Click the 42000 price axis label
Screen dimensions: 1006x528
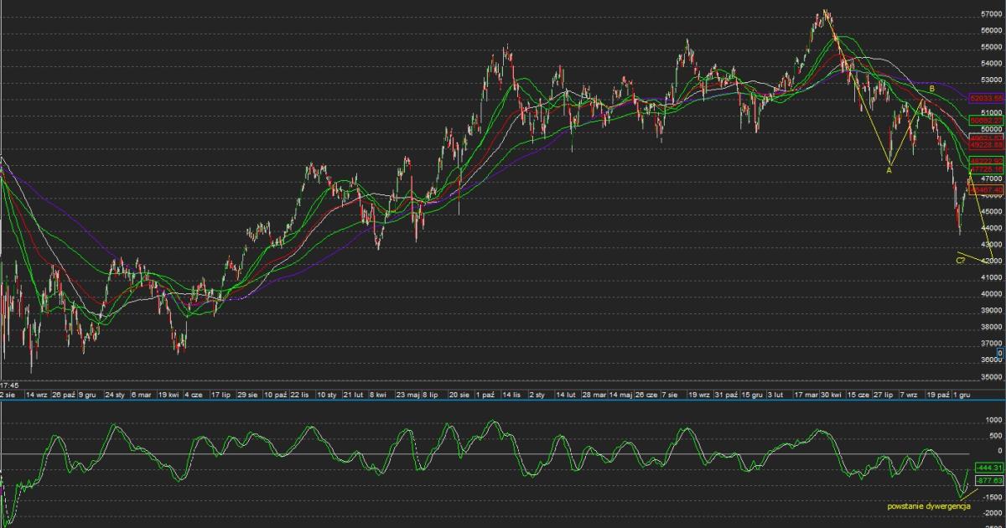coord(992,261)
